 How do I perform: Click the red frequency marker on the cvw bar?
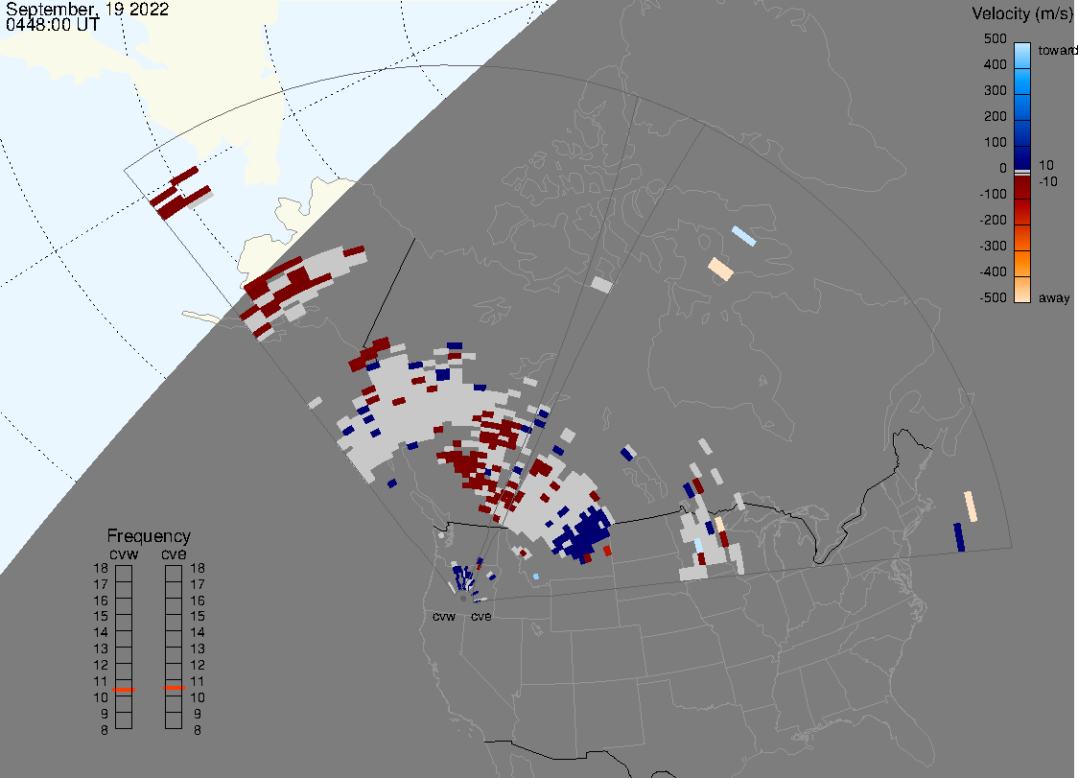[124, 689]
